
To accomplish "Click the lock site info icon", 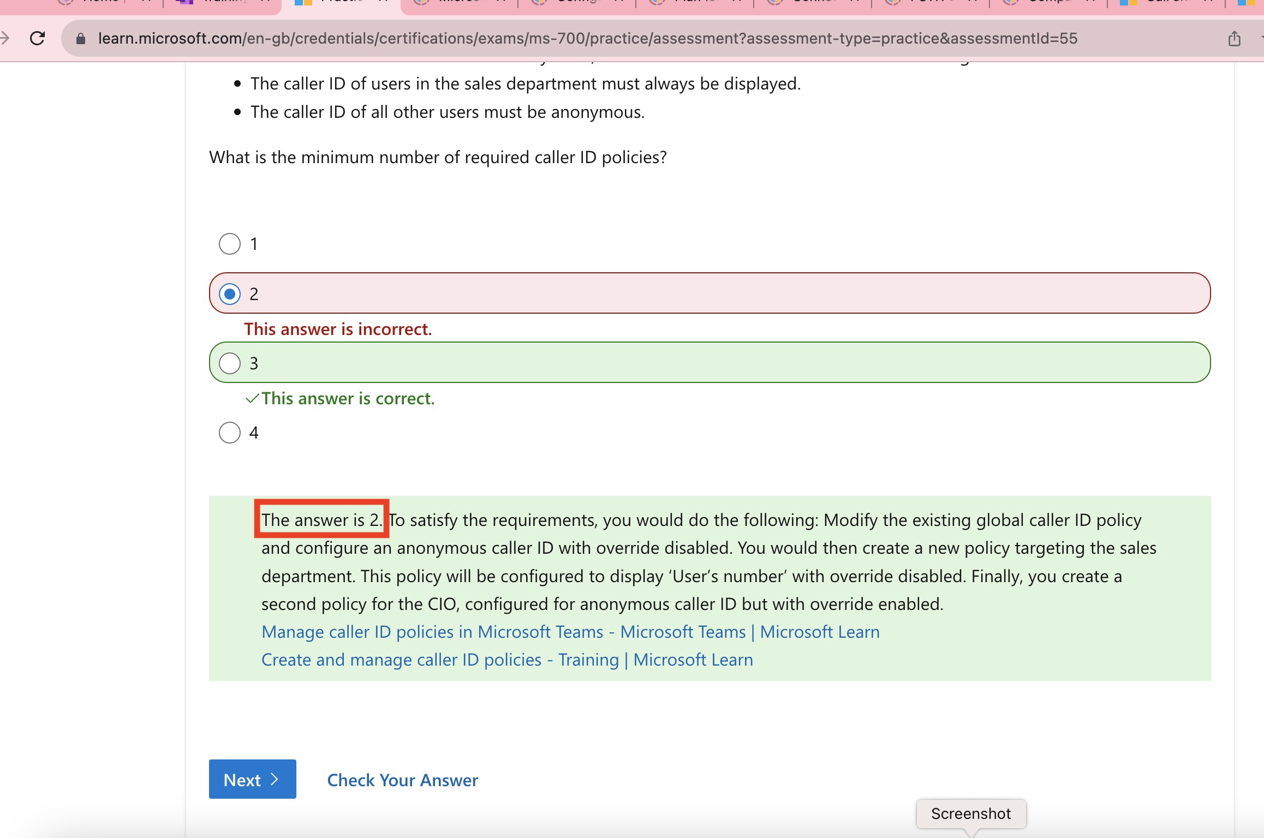I will [81, 38].
